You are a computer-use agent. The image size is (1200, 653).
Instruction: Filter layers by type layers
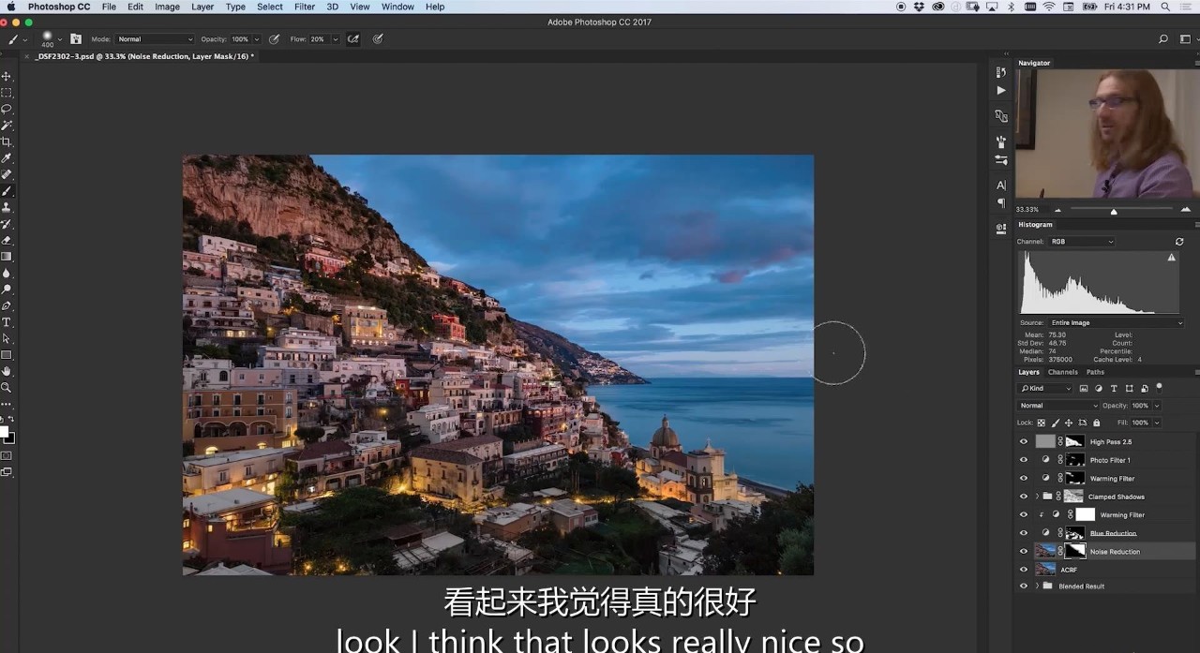(x=1114, y=388)
